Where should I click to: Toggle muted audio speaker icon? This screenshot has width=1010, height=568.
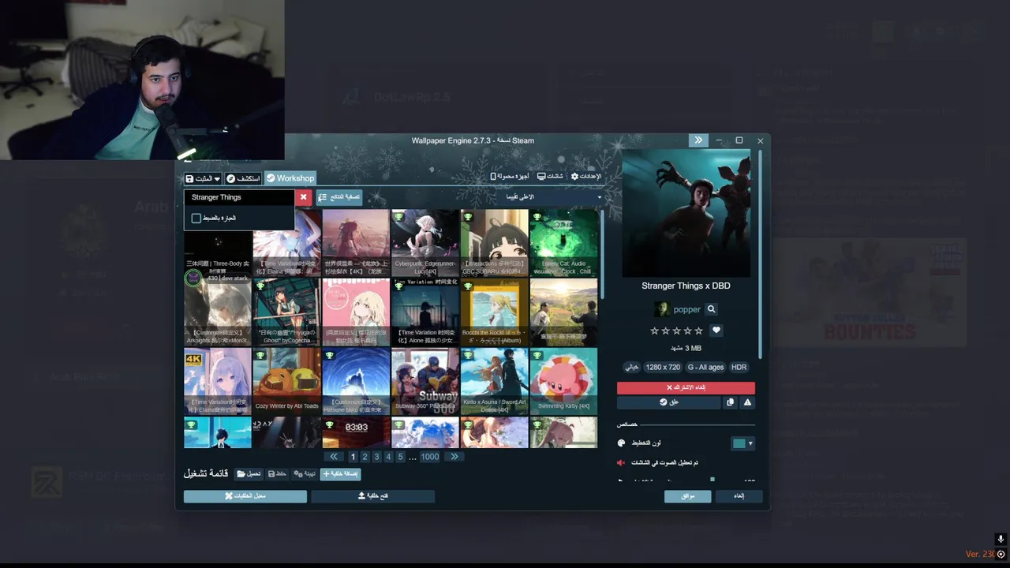point(621,462)
